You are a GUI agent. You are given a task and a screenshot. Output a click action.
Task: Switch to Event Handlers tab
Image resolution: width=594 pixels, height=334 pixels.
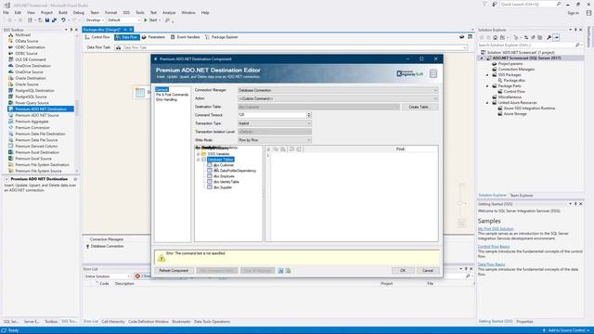pyautogui.click(x=185, y=37)
